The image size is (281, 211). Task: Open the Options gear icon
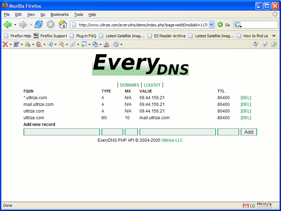pyautogui.click(x=116, y=44)
